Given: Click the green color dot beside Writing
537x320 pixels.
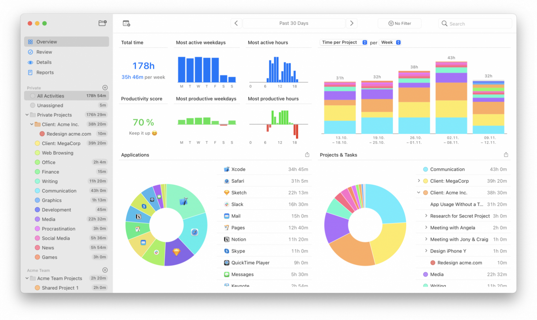Looking at the screenshot, I should [x=37, y=181].
